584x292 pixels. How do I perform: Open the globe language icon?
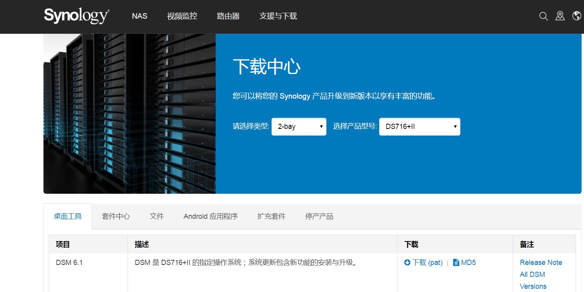click(x=576, y=16)
